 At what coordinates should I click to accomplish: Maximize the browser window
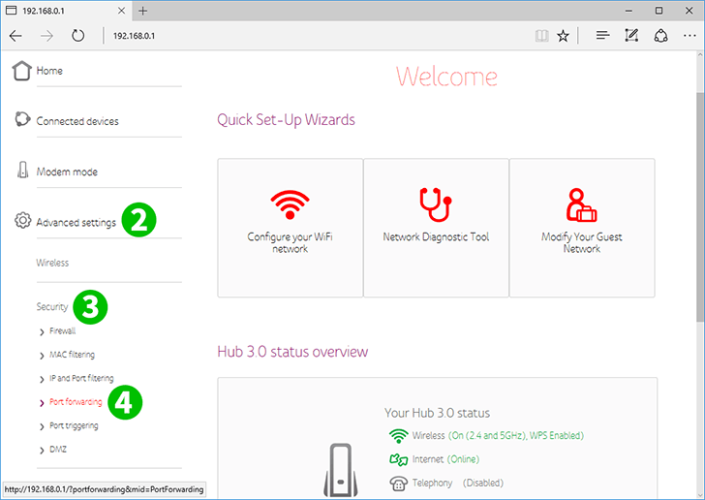[x=659, y=11]
